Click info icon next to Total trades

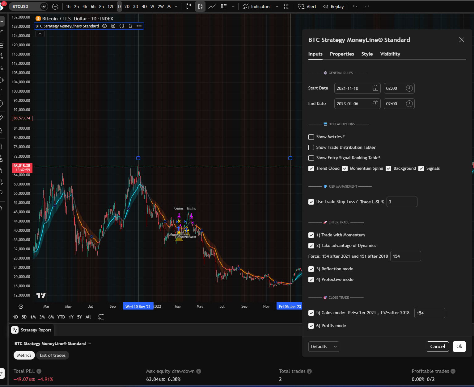[x=309, y=371]
